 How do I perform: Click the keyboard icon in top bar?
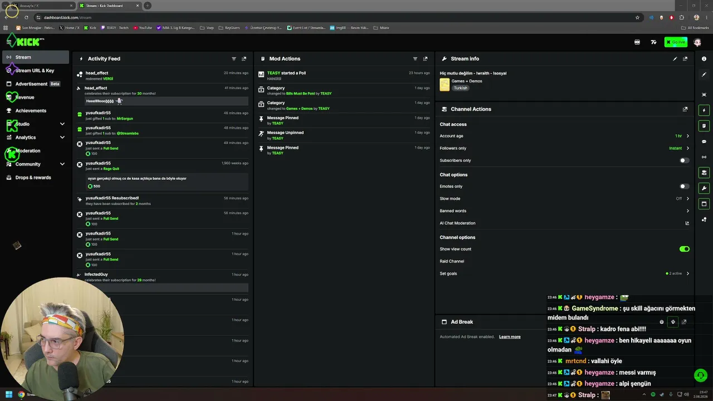coord(637,42)
